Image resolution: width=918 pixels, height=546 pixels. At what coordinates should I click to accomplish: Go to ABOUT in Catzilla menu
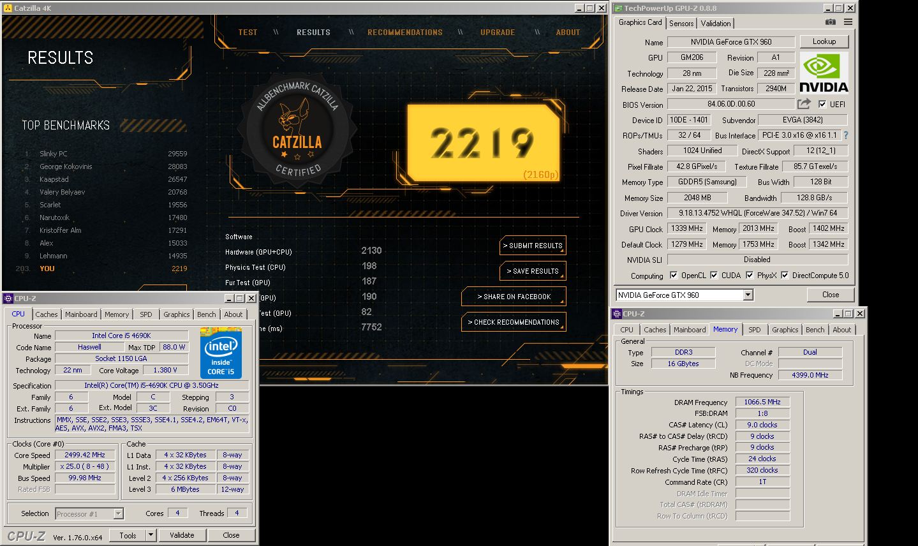click(568, 33)
